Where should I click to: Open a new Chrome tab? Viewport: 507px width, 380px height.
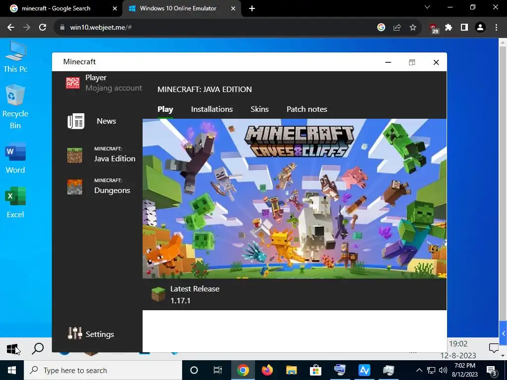[252, 9]
